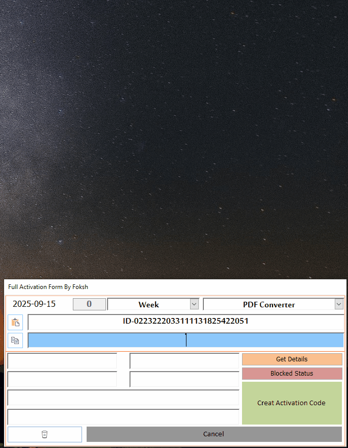The width and height of the screenshot is (348, 448).
Task: Click the date label 2025-09-15
Action: (x=34, y=304)
